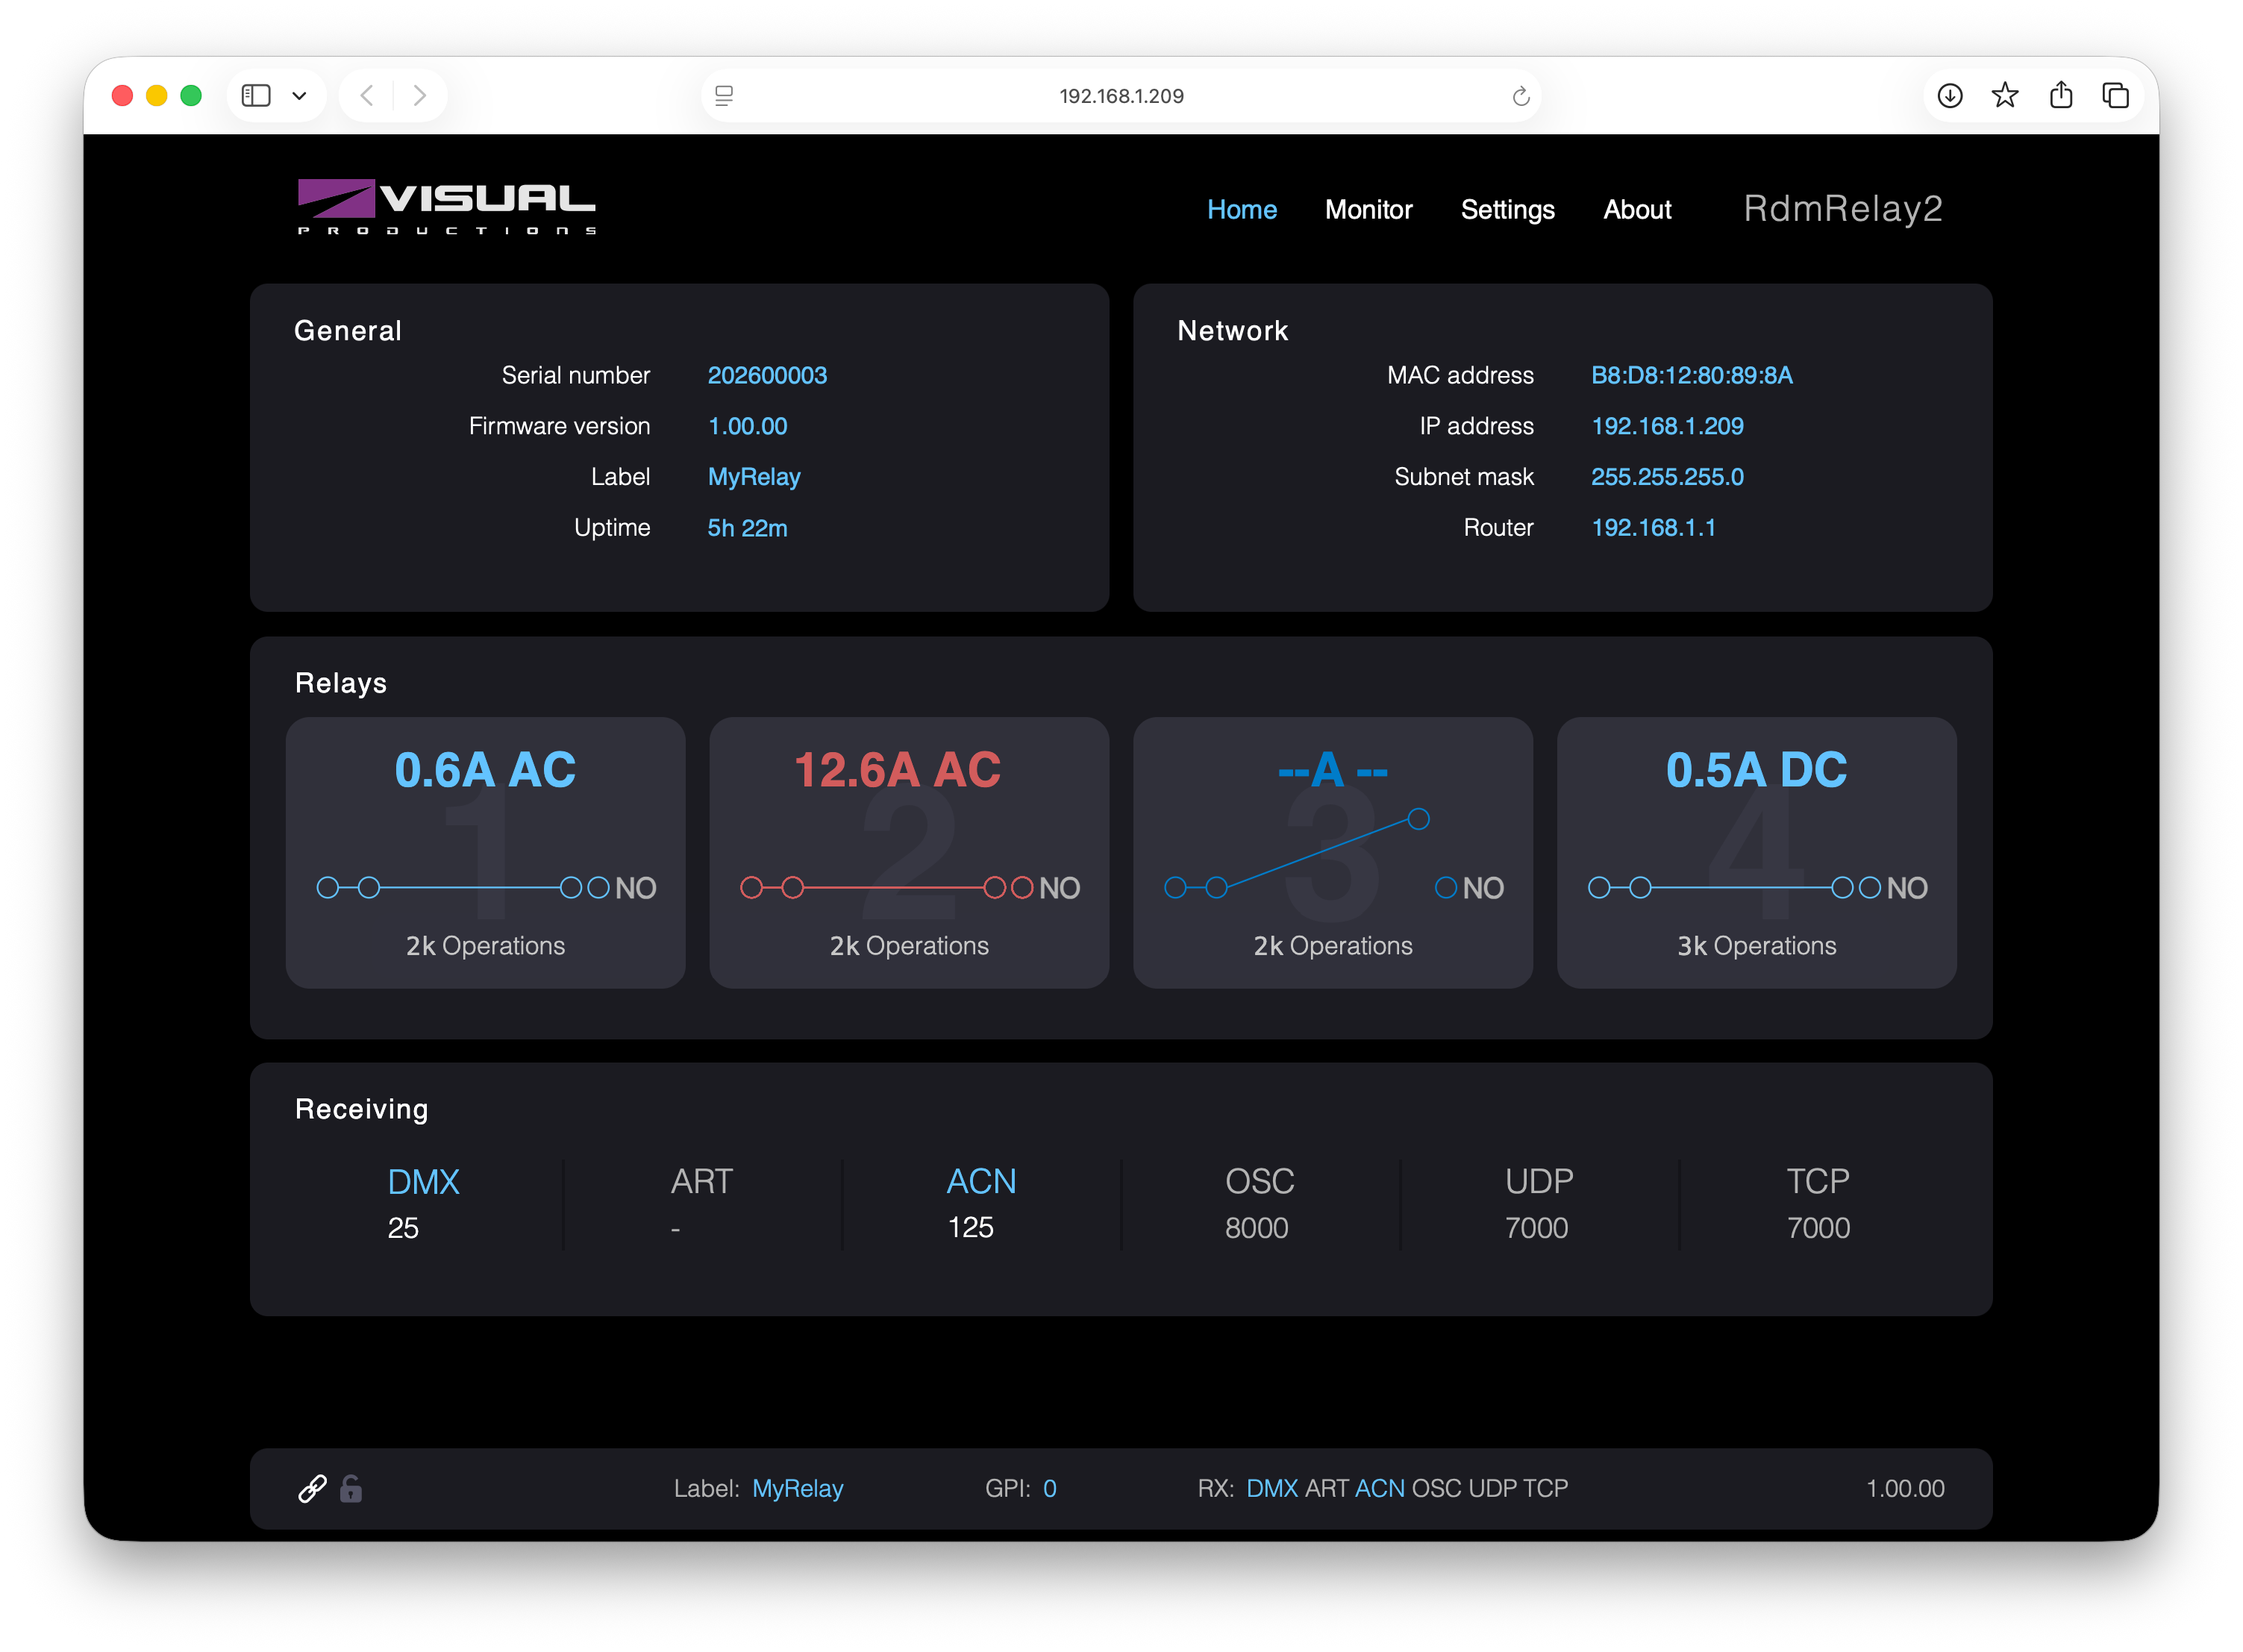Screen dimensions: 2243x1652
Task: Toggle the Safari sidebar button
Action: [256, 96]
